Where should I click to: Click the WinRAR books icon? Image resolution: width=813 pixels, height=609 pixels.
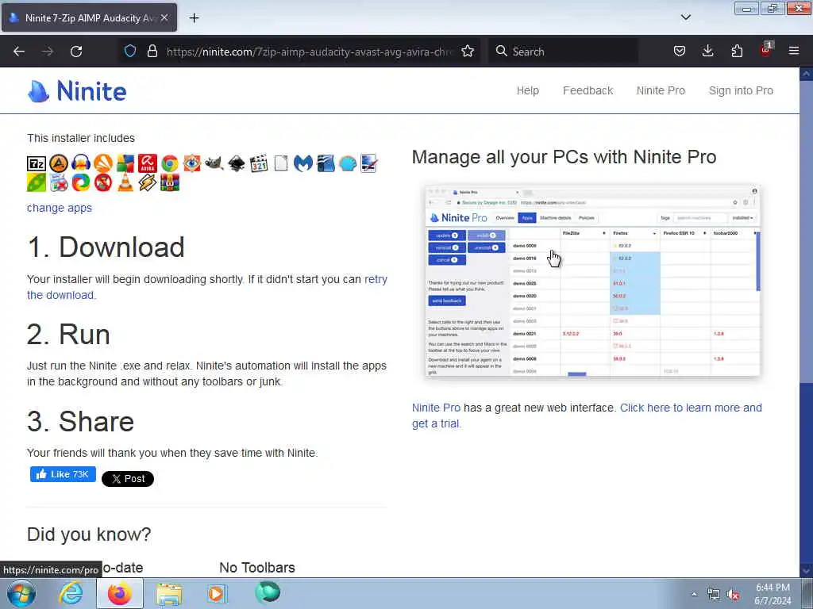coord(170,183)
